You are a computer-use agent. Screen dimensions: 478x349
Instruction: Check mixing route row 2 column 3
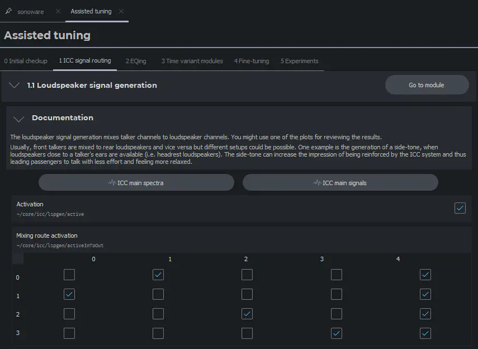(336, 314)
